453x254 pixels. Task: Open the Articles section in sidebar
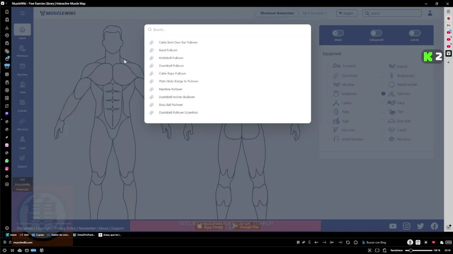point(22,105)
